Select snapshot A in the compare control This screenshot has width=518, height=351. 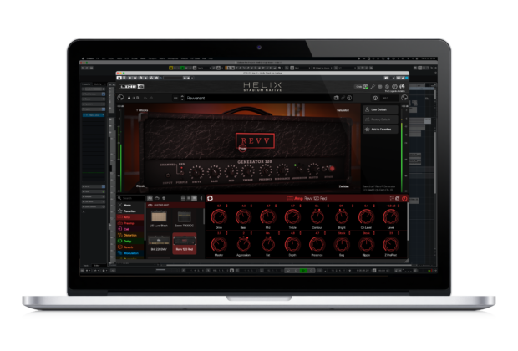[x=129, y=98]
